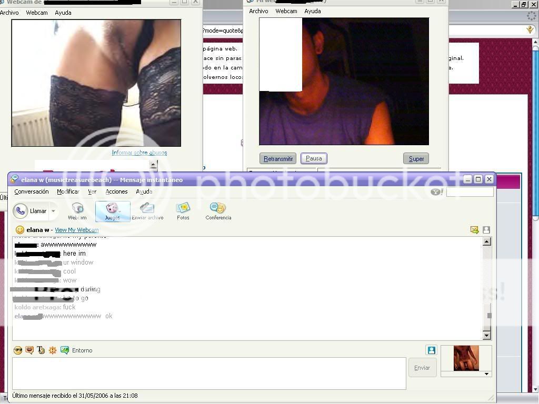Open Llamar dropdown arrow options
The image size is (539, 404).
53,211
